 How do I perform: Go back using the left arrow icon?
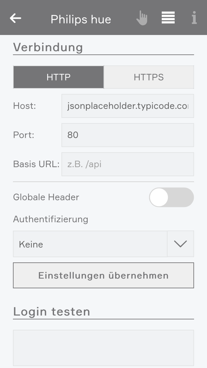pyautogui.click(x=16, y=18)
